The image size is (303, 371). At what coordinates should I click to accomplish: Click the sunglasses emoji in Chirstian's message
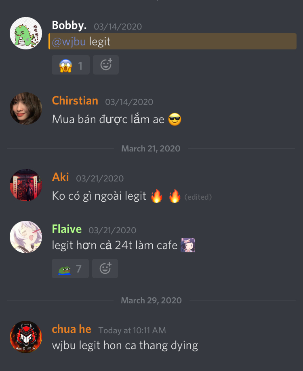pyautogui.click(x=175, y=119)
